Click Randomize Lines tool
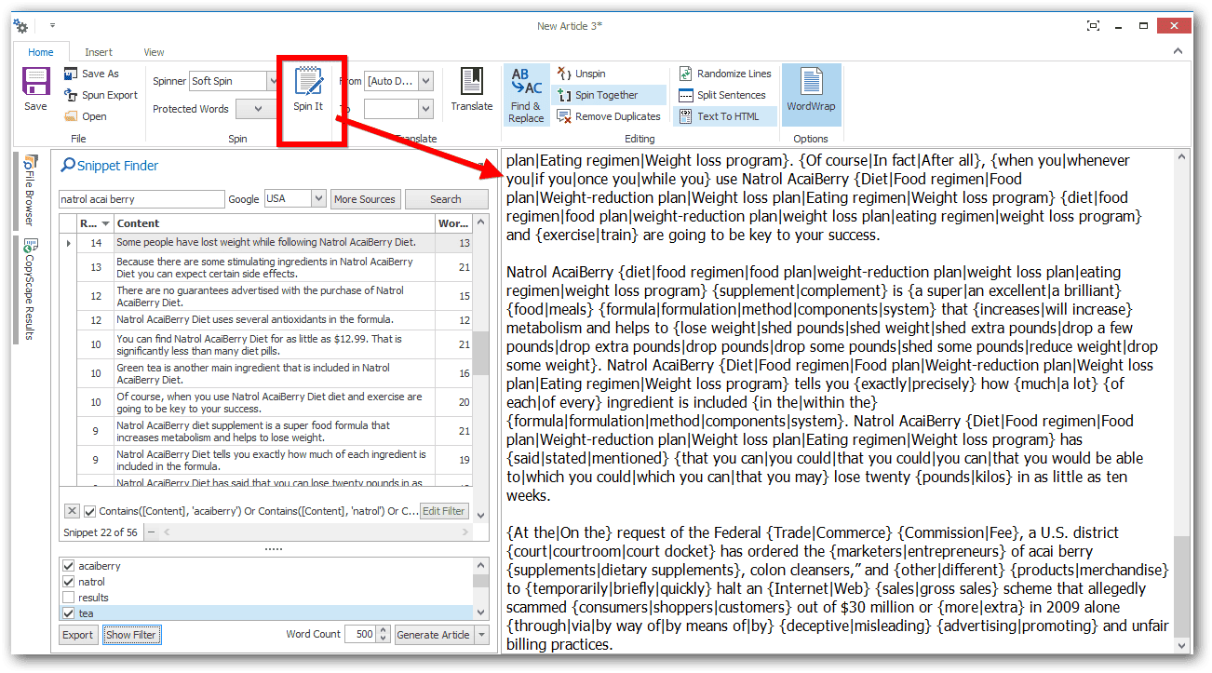 [x=725, y=74]
